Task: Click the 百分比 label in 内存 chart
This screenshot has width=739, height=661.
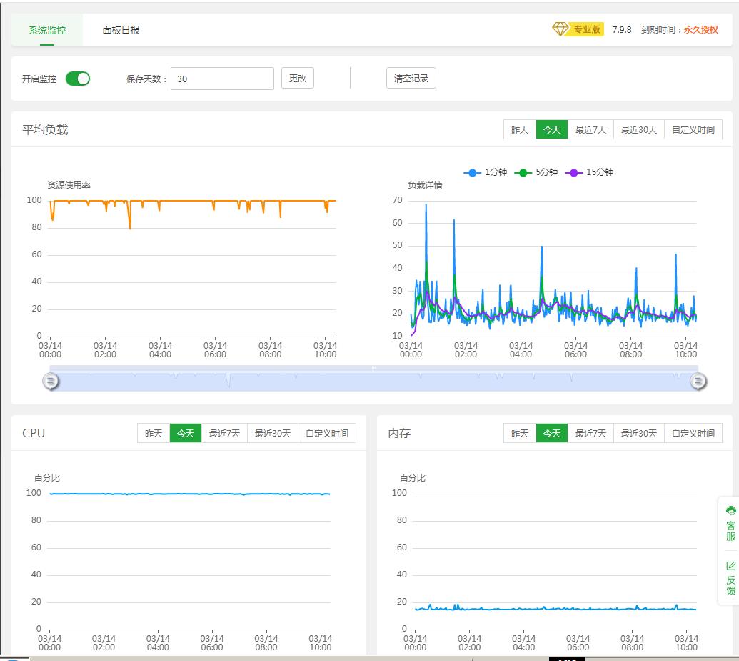Action: [413, 478]
